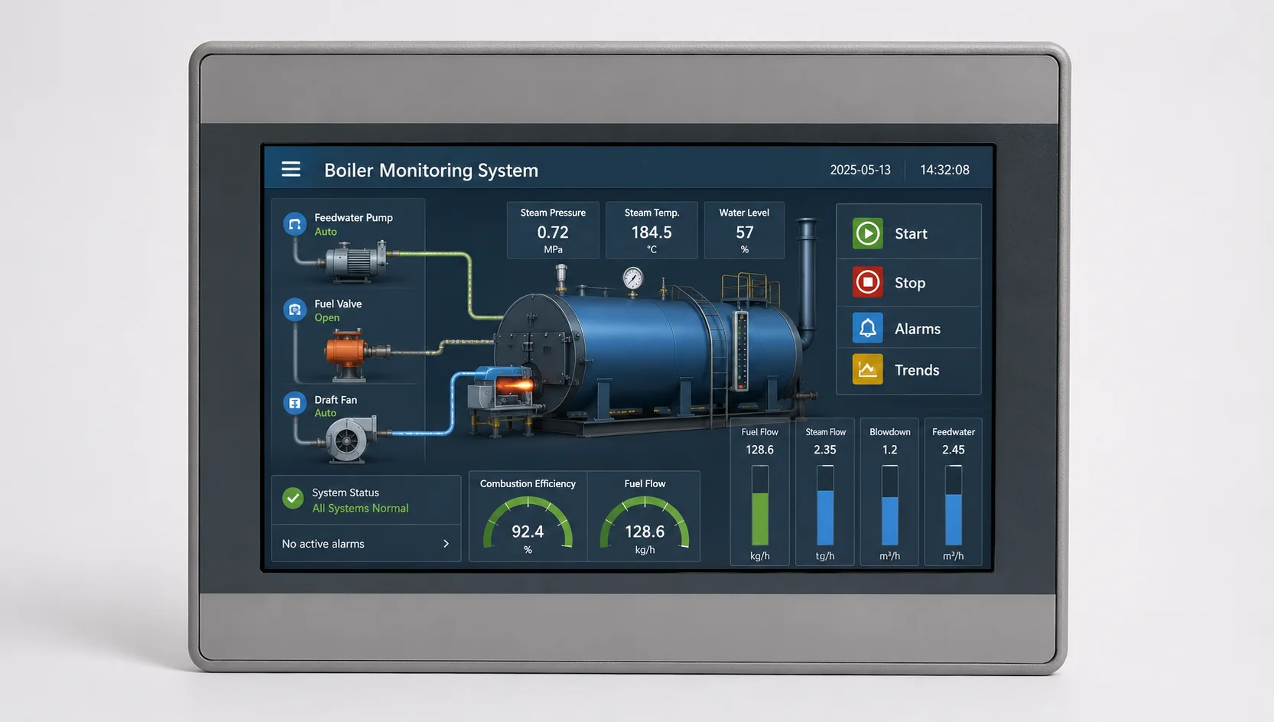1274x722 pixels.
Task: Click the Steam Flow 2.35 value
Action: [x=825, y=450]
